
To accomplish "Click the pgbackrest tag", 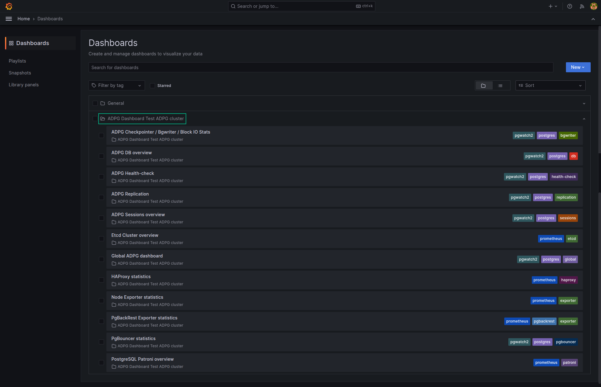I will [544, 321].
